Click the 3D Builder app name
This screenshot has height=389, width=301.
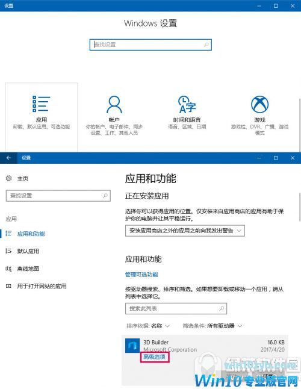click(156, 342)
